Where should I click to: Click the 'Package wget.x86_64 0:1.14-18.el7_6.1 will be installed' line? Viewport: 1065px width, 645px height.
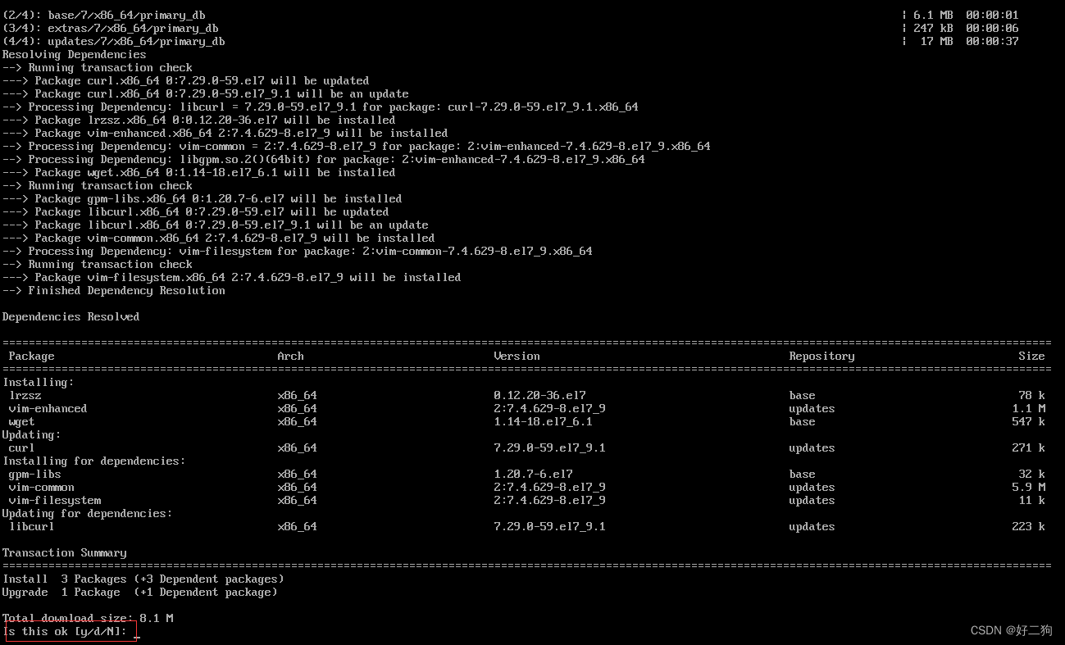(198, 173)
